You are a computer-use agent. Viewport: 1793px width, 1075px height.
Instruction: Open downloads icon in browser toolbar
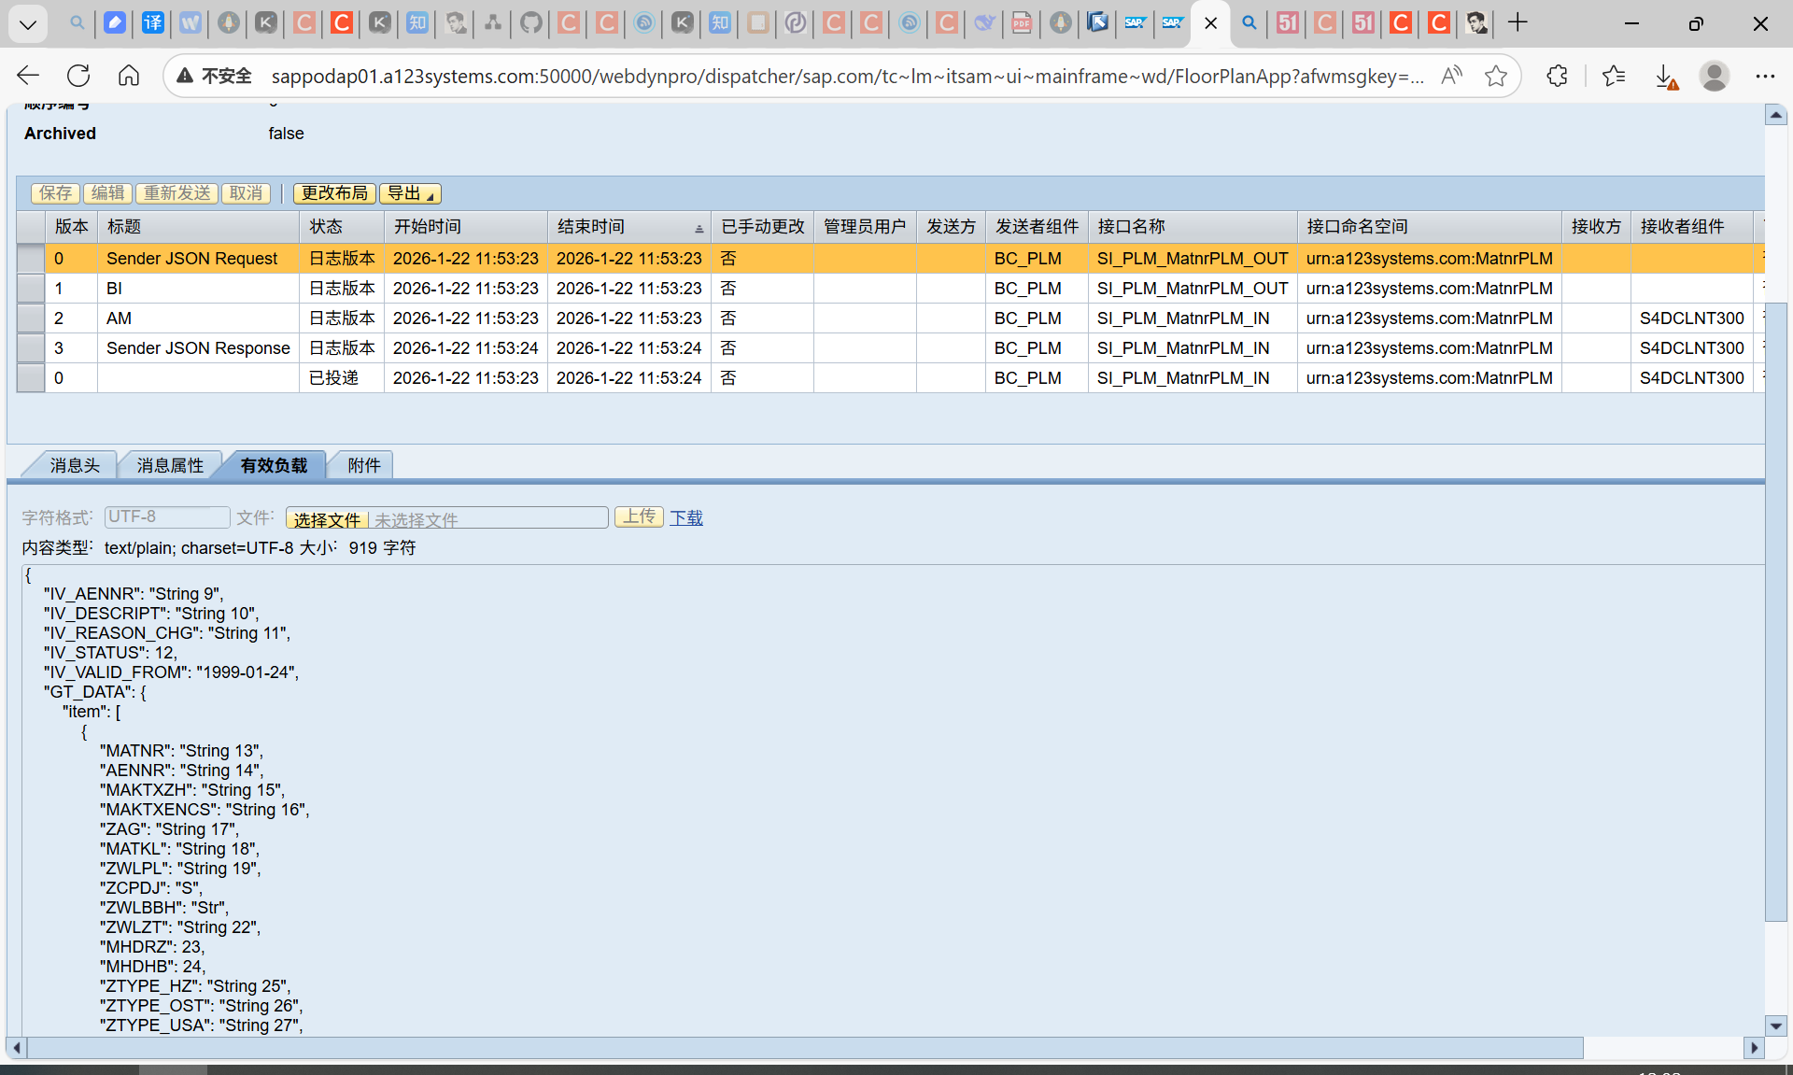(1665, 76)
